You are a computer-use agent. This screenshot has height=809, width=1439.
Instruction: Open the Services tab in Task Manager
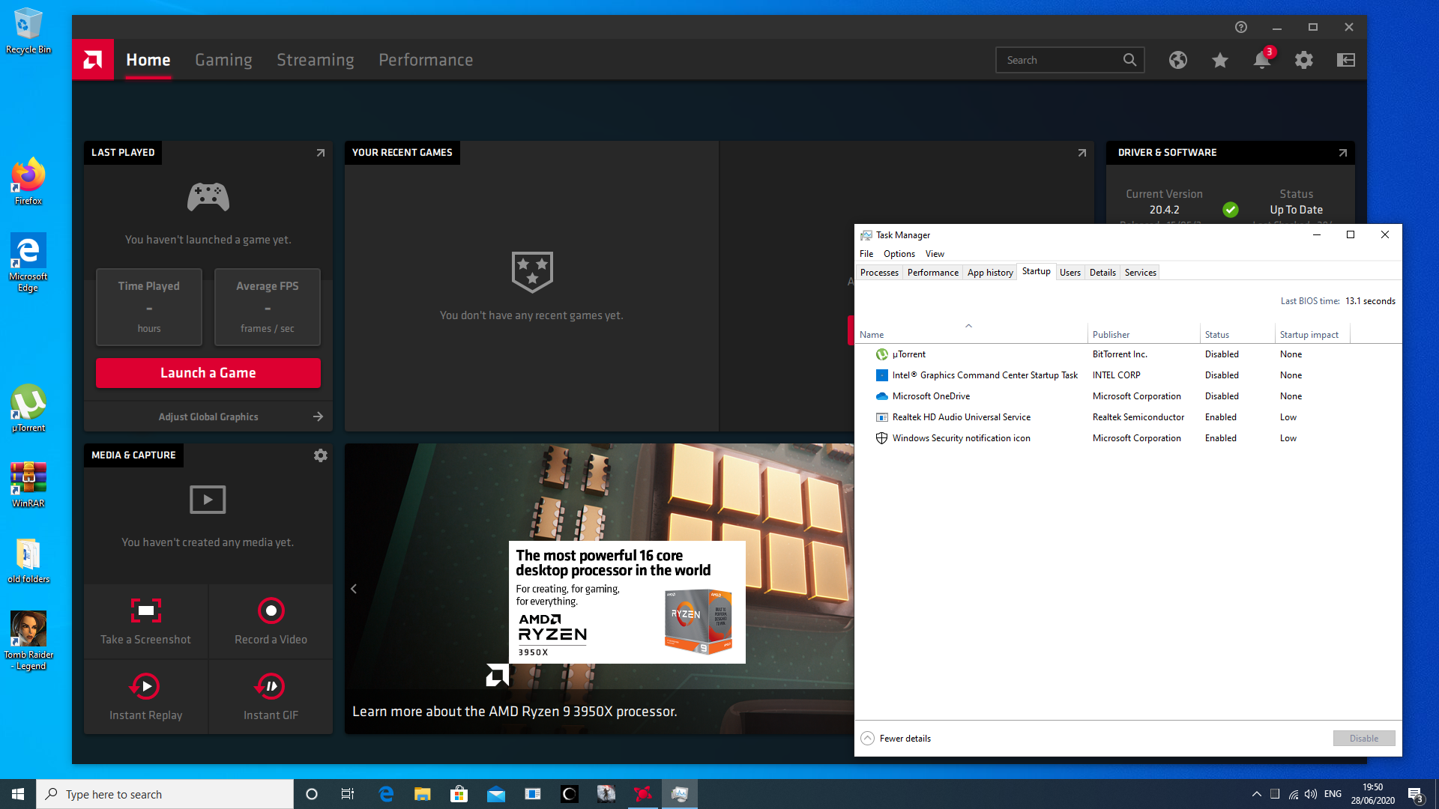click(1140, 273)
